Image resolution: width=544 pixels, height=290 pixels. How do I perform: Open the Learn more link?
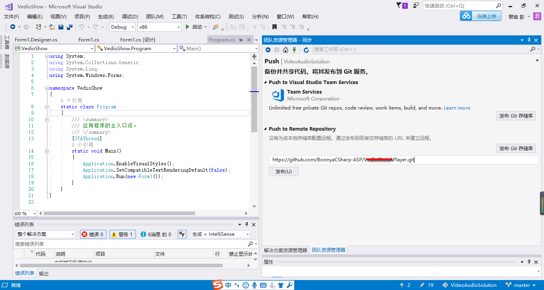tap(457, 108)
